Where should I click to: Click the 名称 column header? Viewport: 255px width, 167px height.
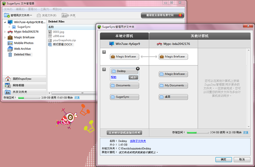pyautogui.click(x=71, y=27)
